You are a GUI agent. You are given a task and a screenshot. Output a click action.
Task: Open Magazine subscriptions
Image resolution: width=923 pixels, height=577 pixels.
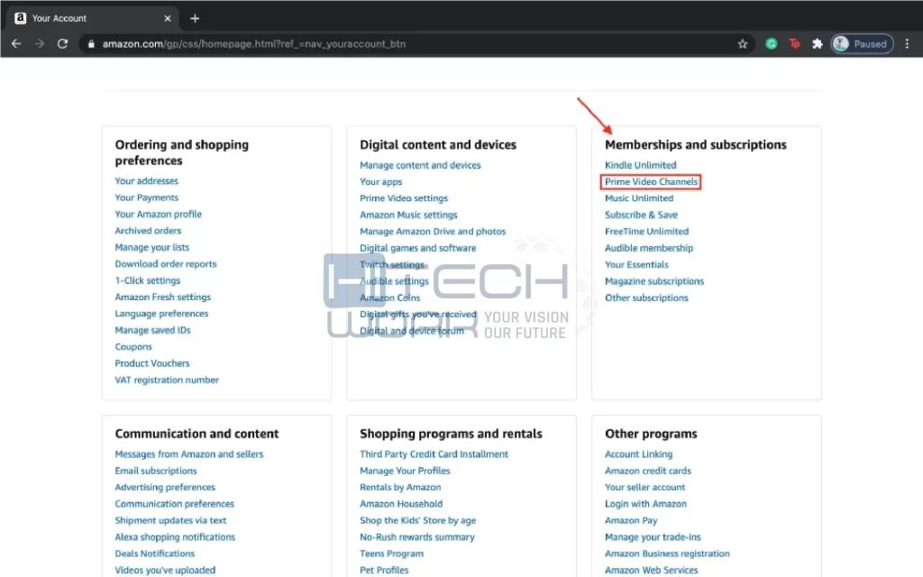(654, 281)
